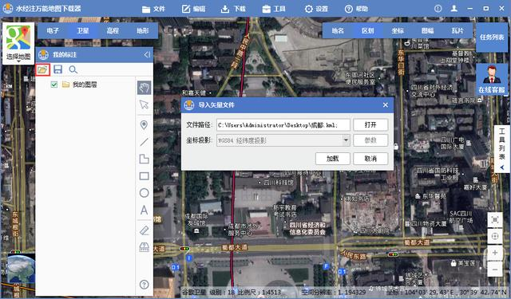Select the point marker tool

tap(144, 125)
